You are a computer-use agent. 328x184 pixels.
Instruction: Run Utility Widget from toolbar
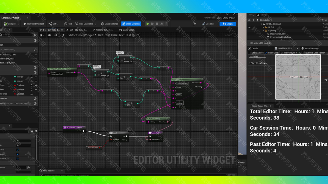coord(34,24)
